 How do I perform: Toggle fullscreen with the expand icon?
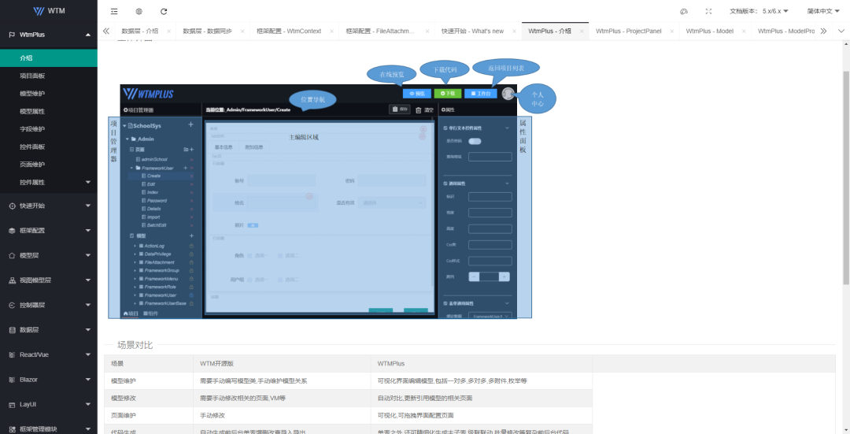pos(708,11)
